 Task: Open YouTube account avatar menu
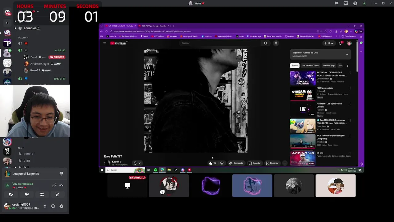pos(349,43)
